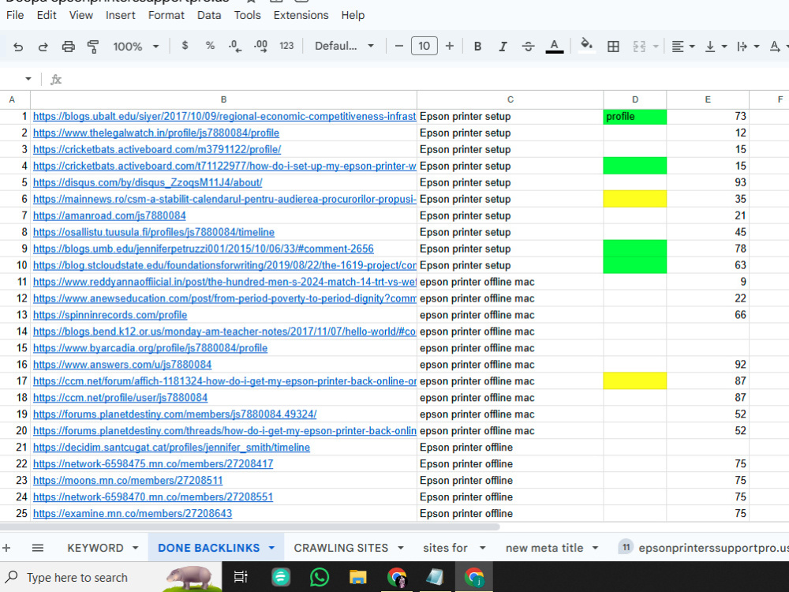Open the Data menu
789x592 pixels.
tap(209, 15)
